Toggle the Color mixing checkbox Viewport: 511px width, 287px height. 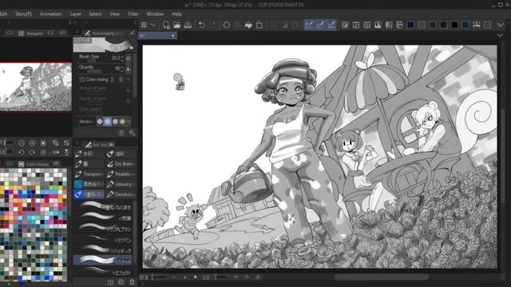pyautogui.click(x=81, y=80)
